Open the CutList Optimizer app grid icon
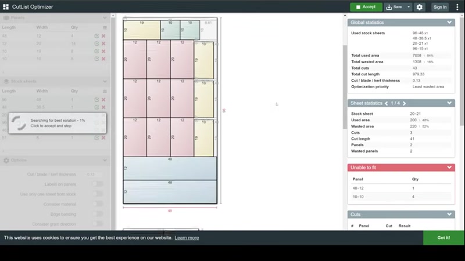This screenshot has width=465, height=261. 6,7
